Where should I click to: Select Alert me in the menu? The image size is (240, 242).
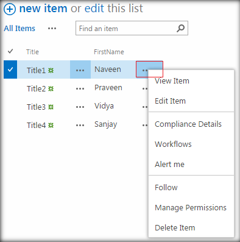pos(169,164)
